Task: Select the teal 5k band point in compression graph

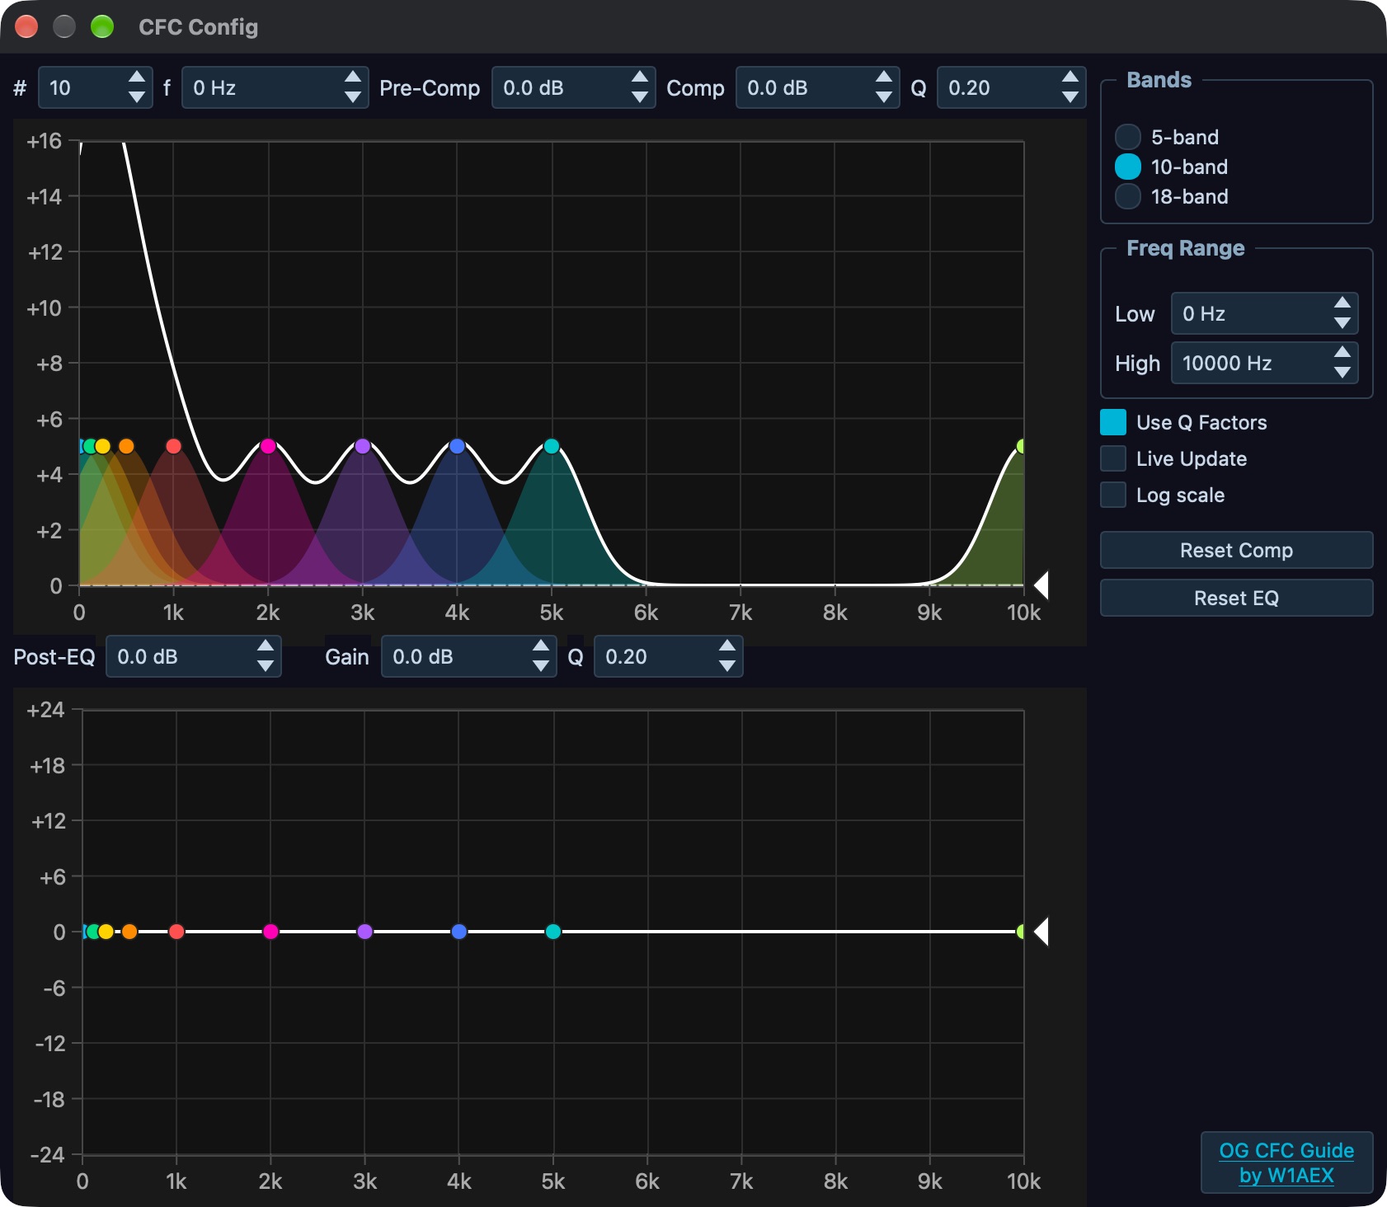Action: (x=552, y=446)
